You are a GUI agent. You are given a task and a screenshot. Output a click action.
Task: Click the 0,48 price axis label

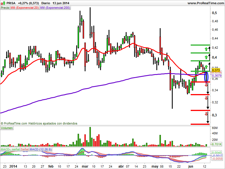point(215,21)
